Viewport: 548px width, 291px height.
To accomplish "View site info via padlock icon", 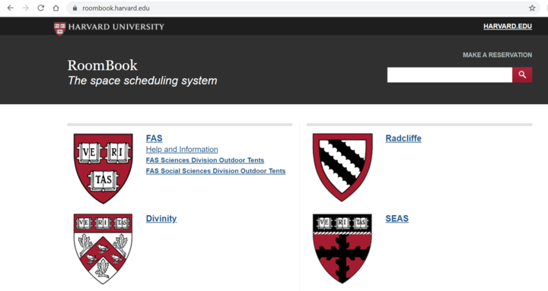I will (75, 8).
